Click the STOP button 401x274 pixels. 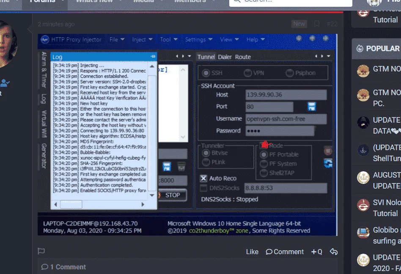[x=173, y=195]
